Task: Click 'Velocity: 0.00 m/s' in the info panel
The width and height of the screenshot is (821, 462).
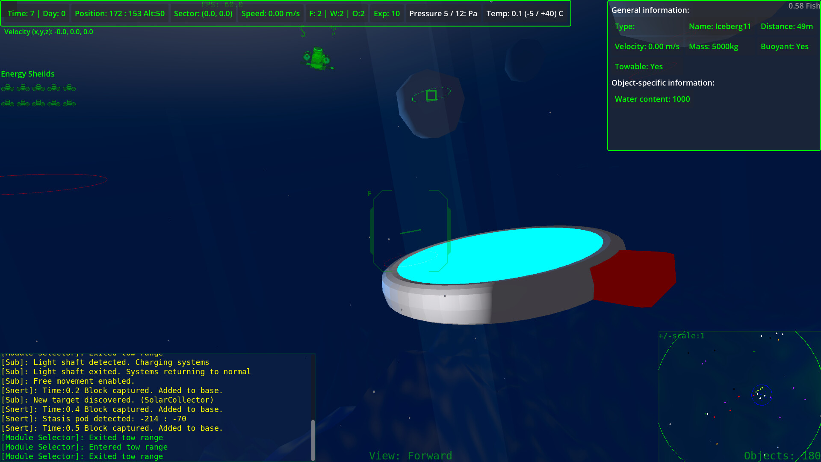Action: [x=647, y=47]
